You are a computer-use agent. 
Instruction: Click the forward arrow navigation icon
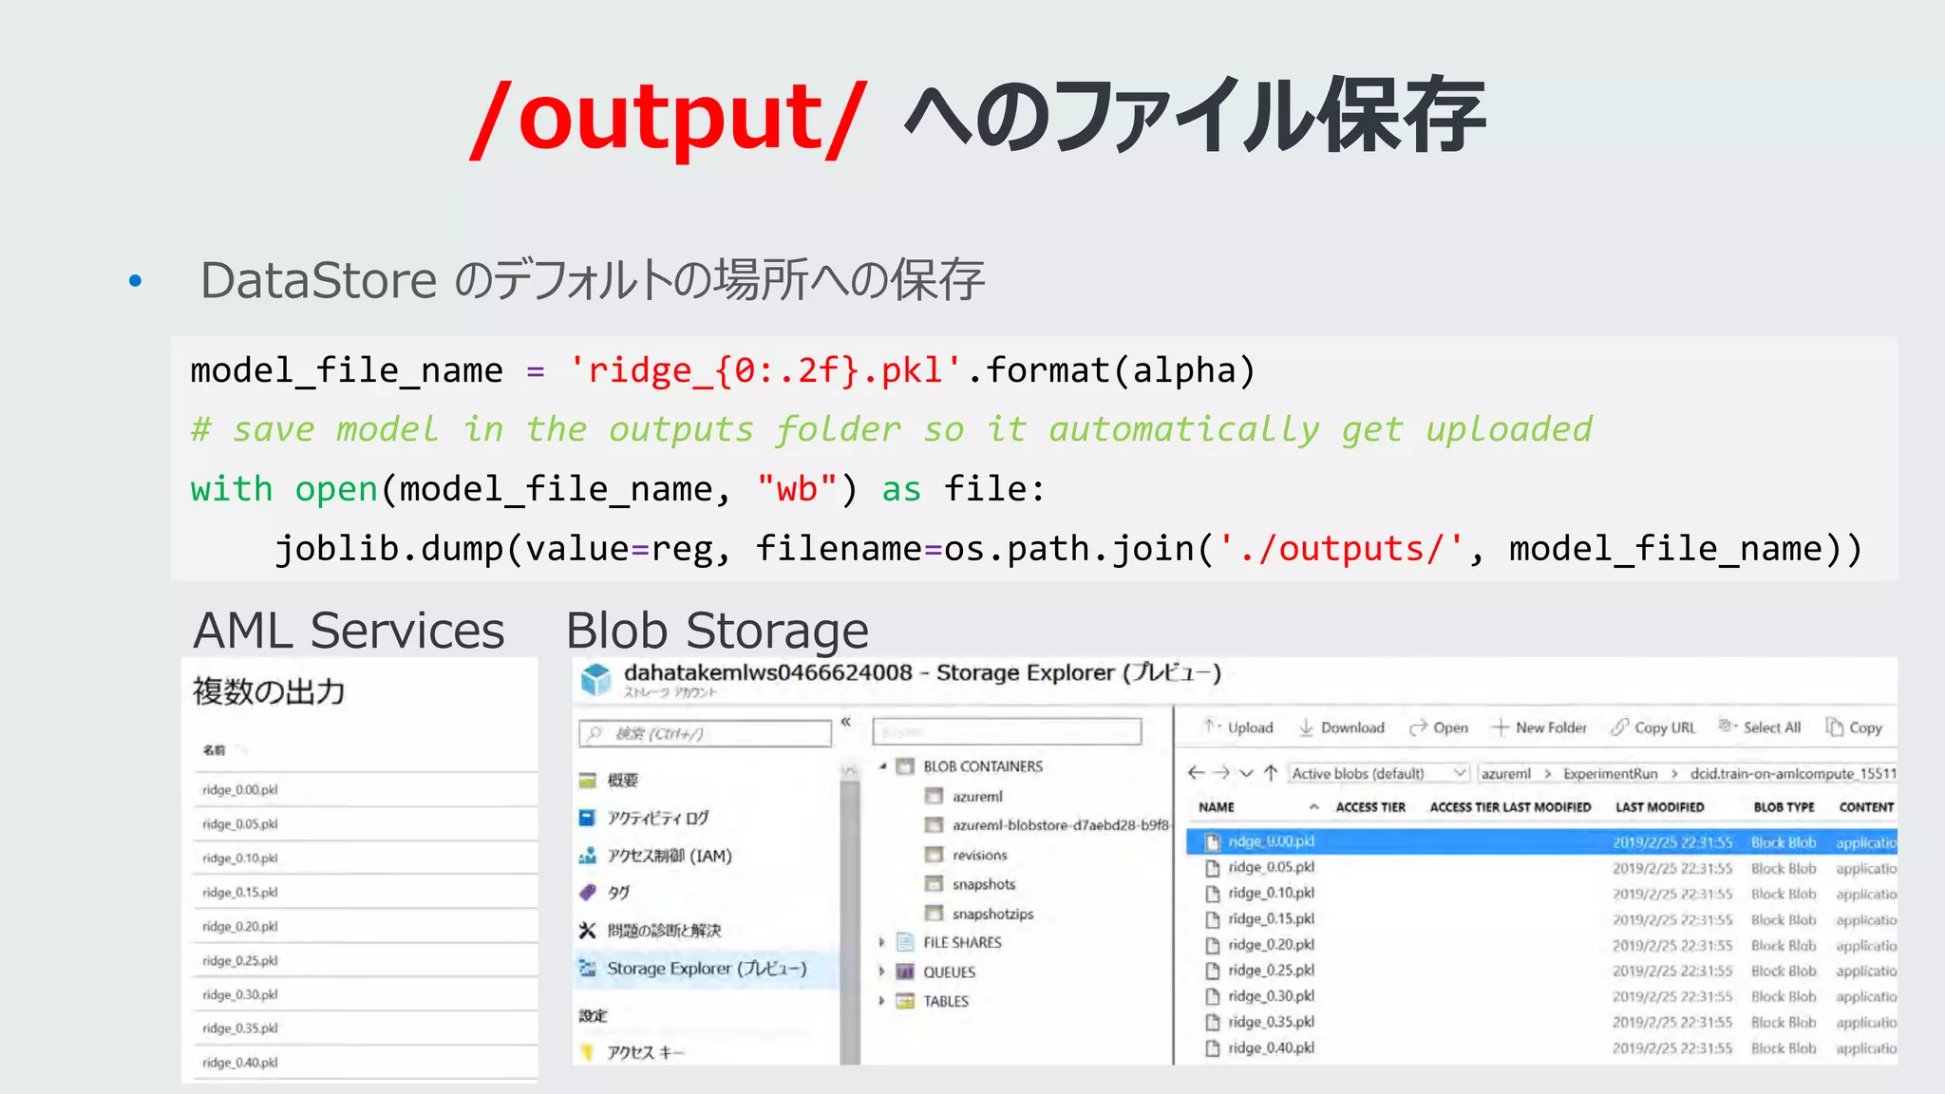pos(1221,773)
